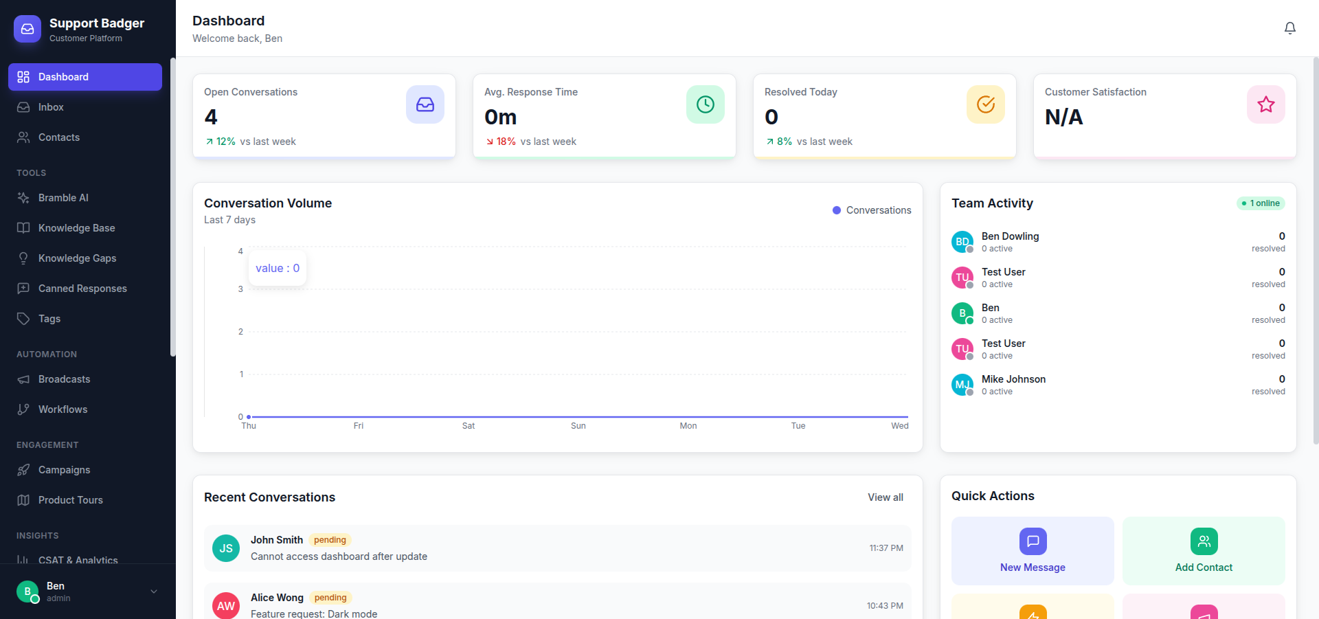Click the sidebar vertical scrollbar

[173, 206]
